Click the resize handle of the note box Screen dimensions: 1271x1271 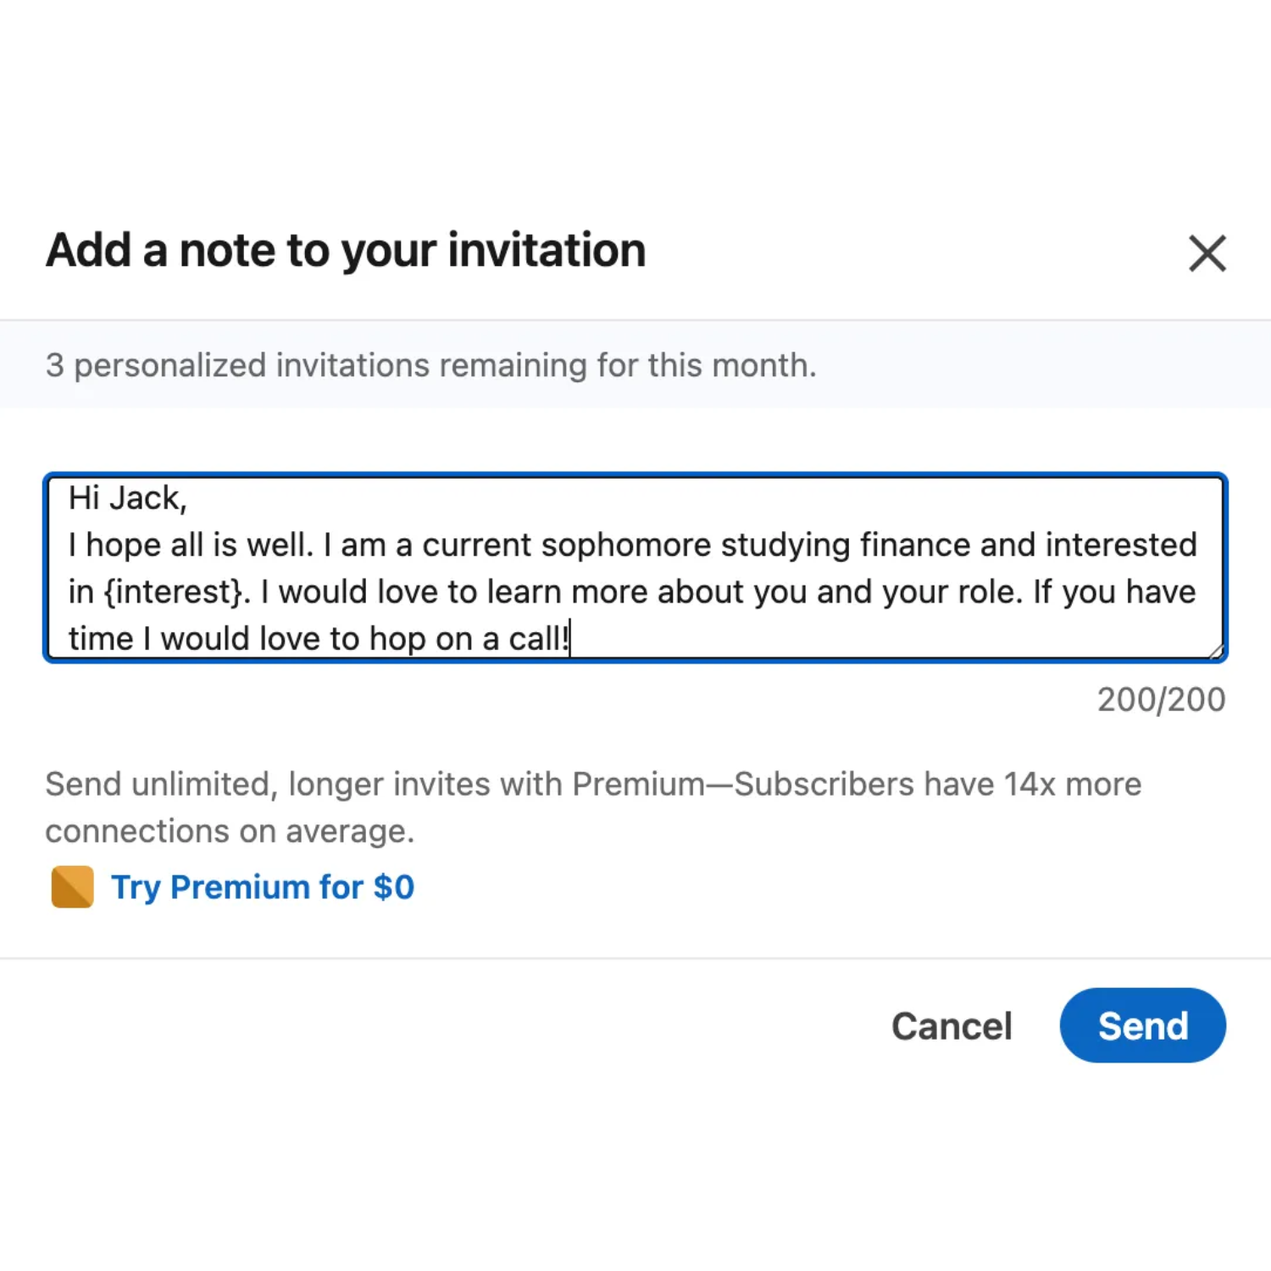pos(1216,651)
